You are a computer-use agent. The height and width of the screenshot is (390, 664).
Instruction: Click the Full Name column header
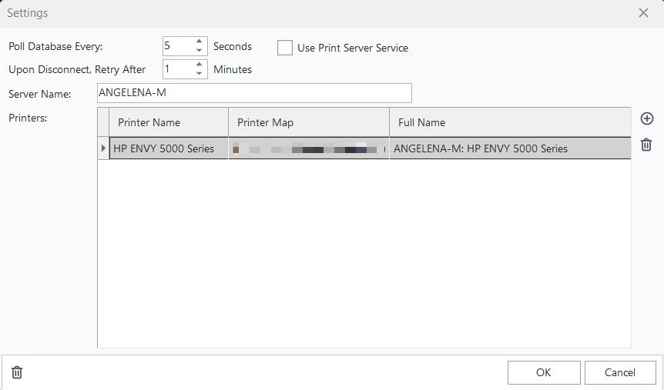[508, 122]
